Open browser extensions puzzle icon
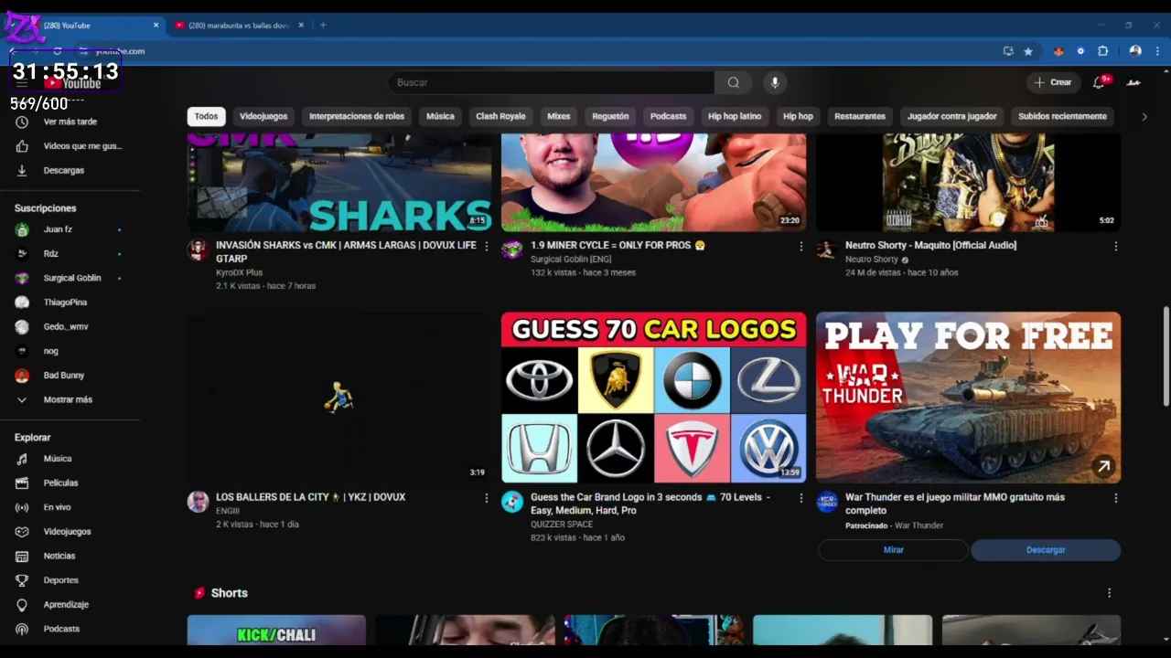Image resolution: width=1171 pixels, height=658 pixels. click(x=1102, y=51)
